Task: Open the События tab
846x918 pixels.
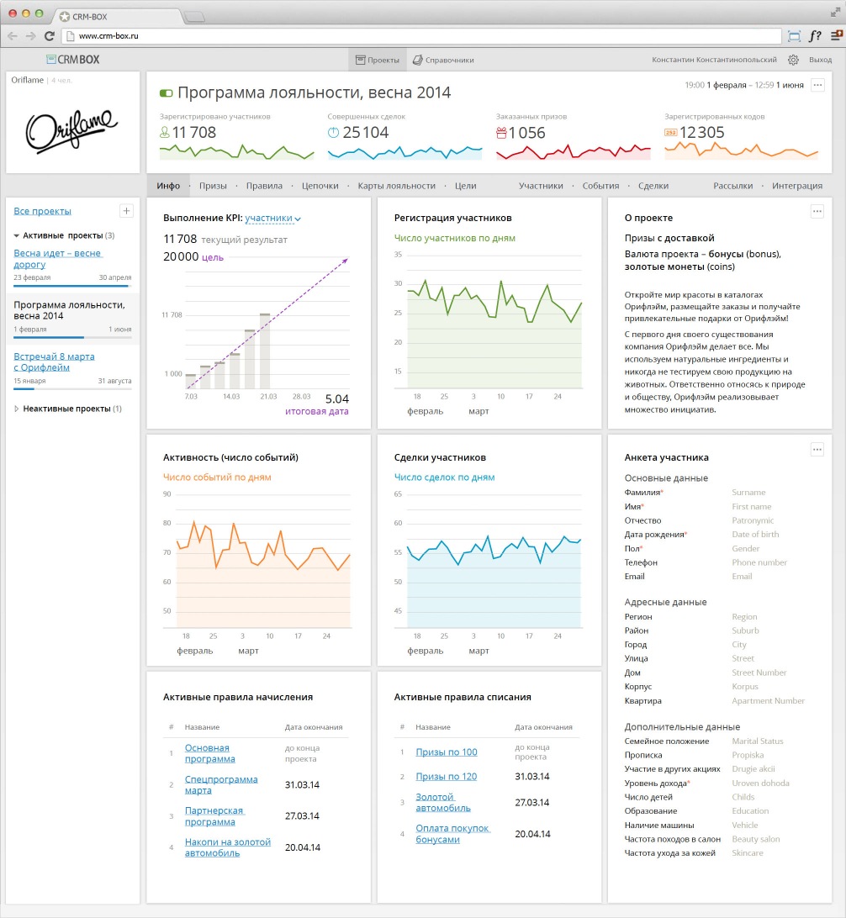Action: tap(600, 186)
